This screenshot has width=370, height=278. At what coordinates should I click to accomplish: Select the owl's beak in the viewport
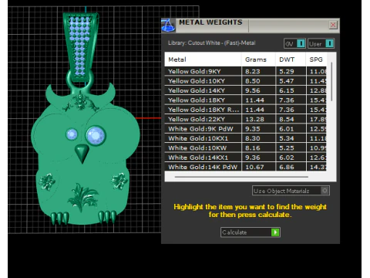coord(82,154)
